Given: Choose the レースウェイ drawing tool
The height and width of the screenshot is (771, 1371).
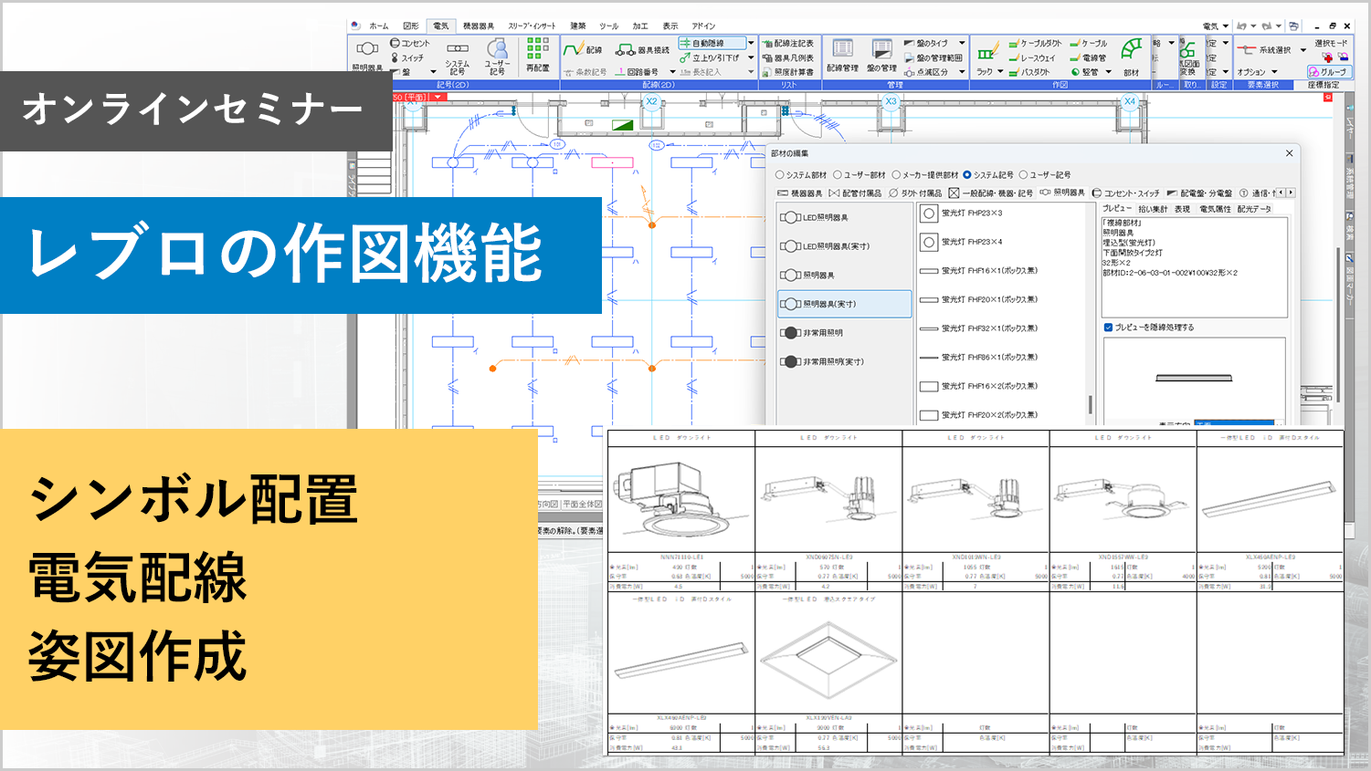Looking at the screenshot, I should coord(1032,57).
